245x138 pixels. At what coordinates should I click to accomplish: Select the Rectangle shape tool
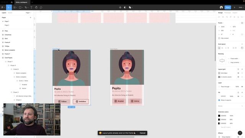(x=20, y=7)
